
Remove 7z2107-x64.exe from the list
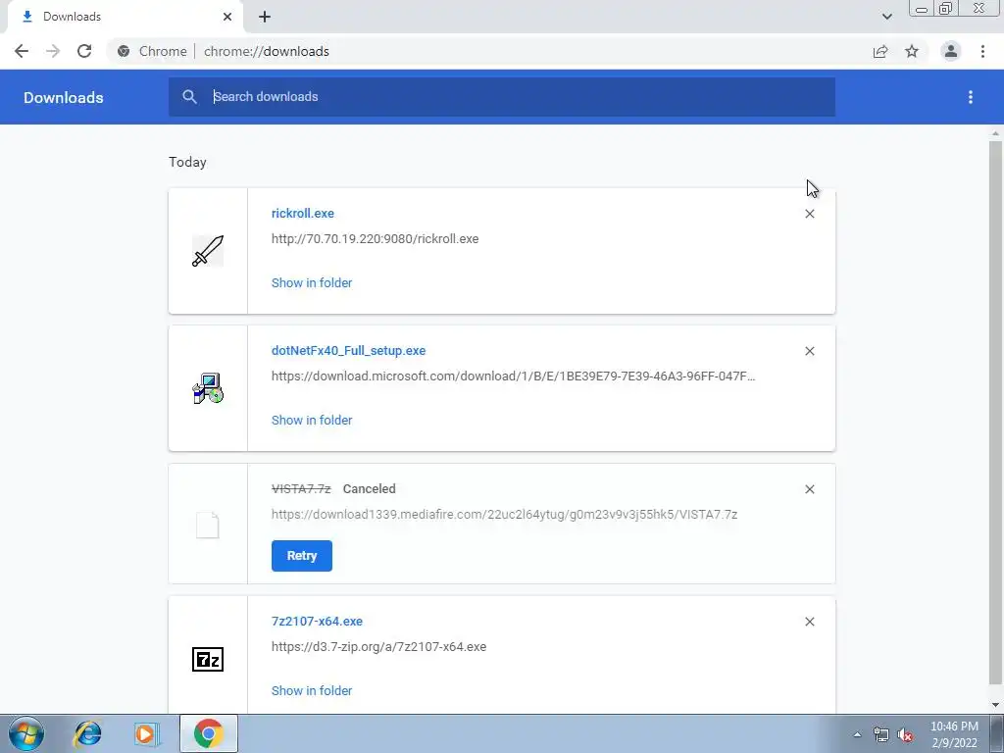(809, 622)
